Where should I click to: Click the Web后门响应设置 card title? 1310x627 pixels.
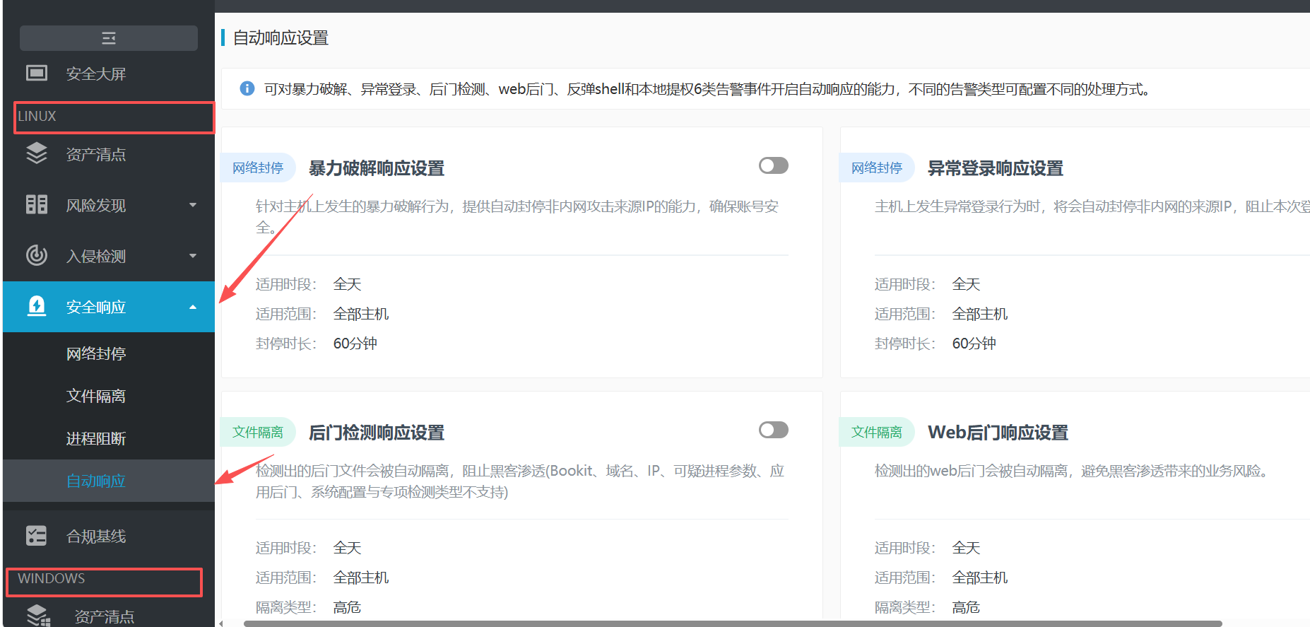click(998, 433)
